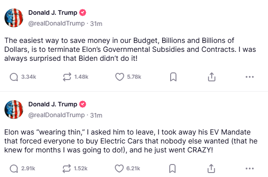
Task: Open @realDonaldTrump handle on second post
Action: click(56, 115)
